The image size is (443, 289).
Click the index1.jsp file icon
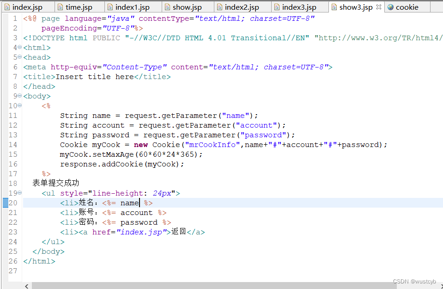pos(110,7)
